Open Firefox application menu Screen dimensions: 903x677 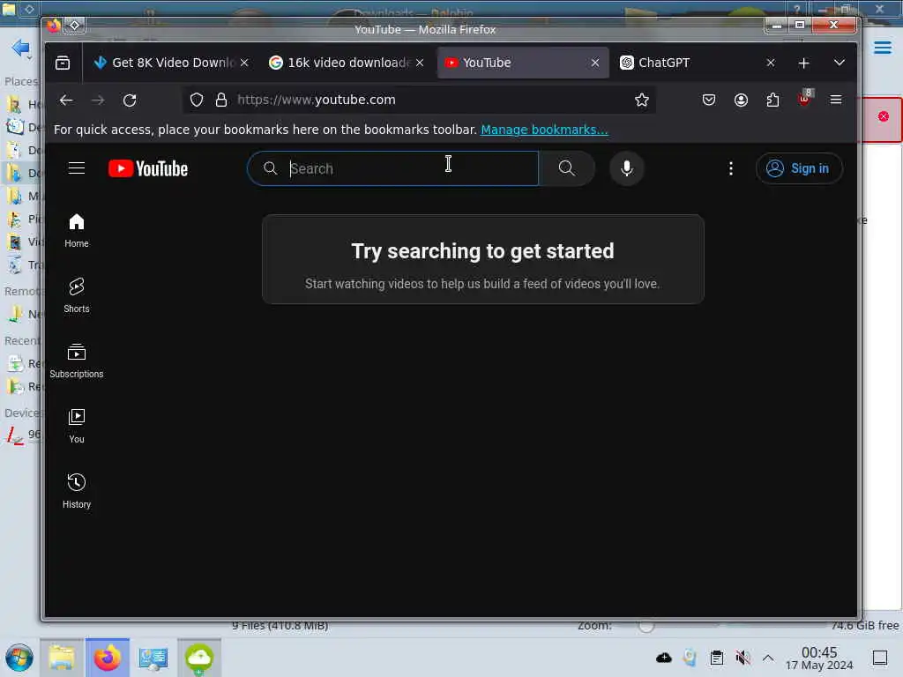click(836, 100)
